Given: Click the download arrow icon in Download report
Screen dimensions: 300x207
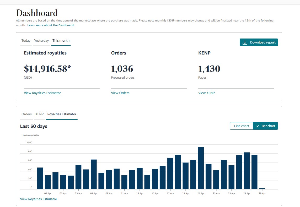Looking at the screenshot, I should coord(245,42).
